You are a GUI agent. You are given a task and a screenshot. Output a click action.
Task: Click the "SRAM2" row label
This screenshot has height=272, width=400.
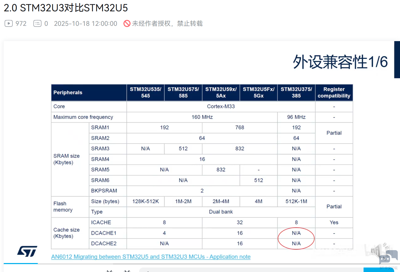pos(100,138)
